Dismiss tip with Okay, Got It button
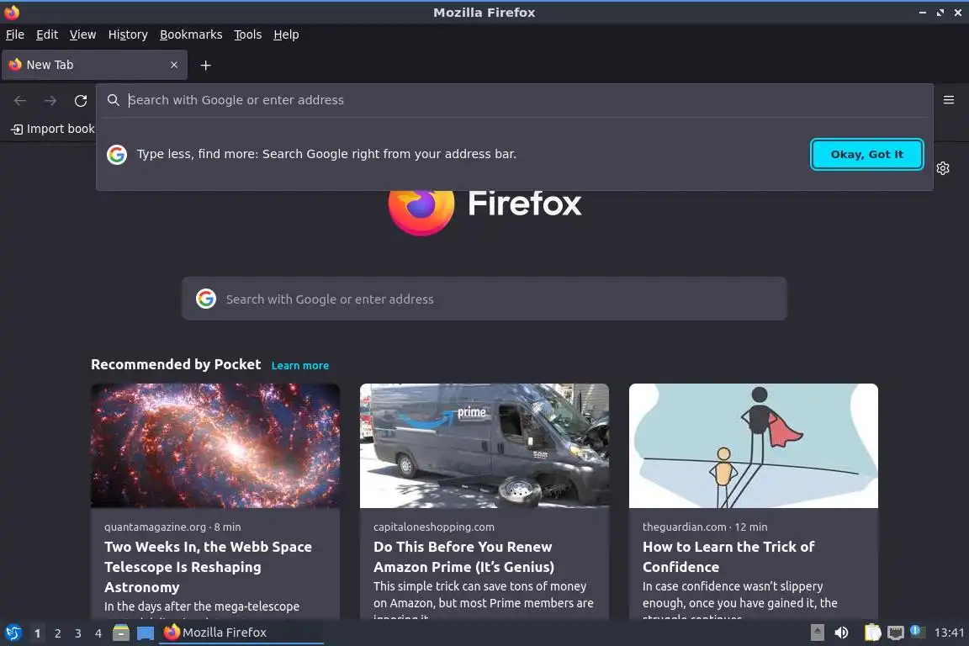 [x=866, y=155]
